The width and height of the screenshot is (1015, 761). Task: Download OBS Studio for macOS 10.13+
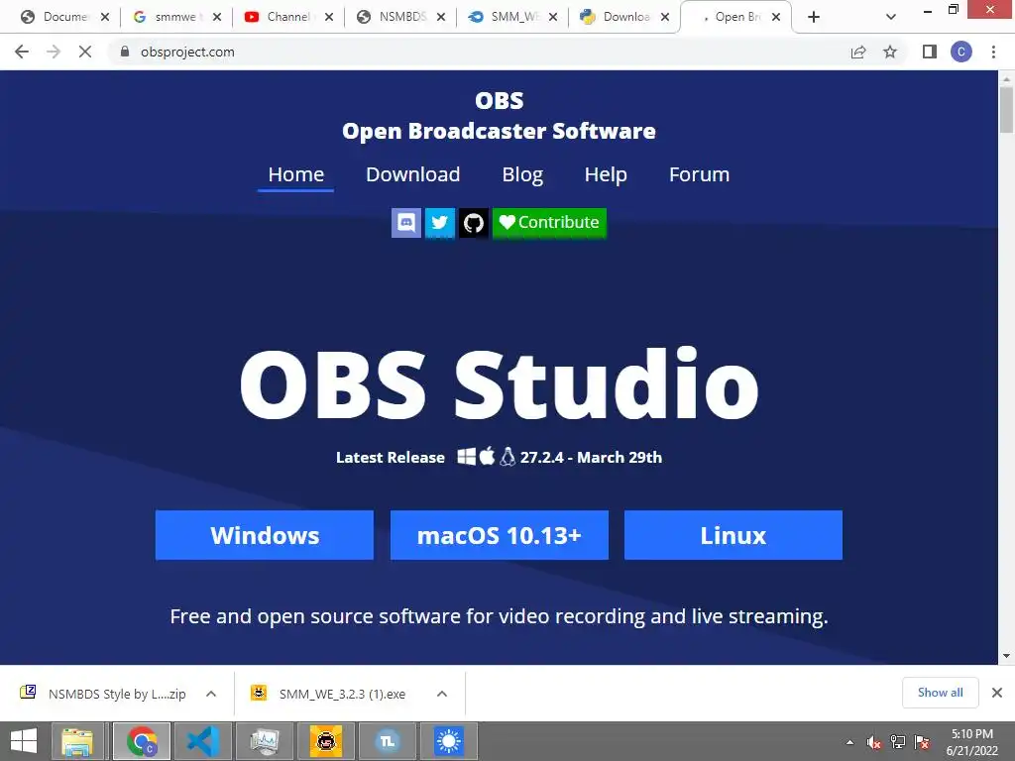click(x=500, y=535)
